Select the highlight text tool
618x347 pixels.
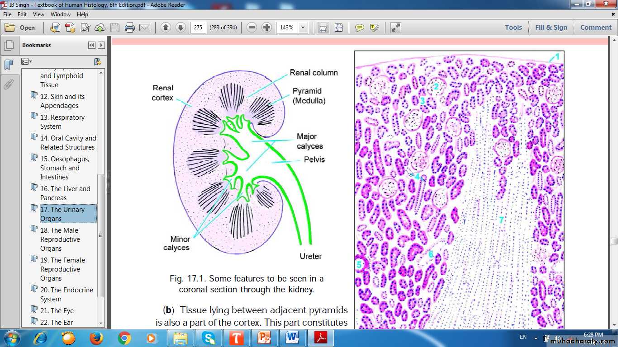point(374,28)
